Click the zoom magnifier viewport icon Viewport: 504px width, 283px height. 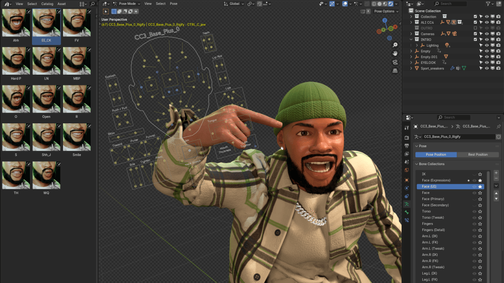[x=395, y=45]
